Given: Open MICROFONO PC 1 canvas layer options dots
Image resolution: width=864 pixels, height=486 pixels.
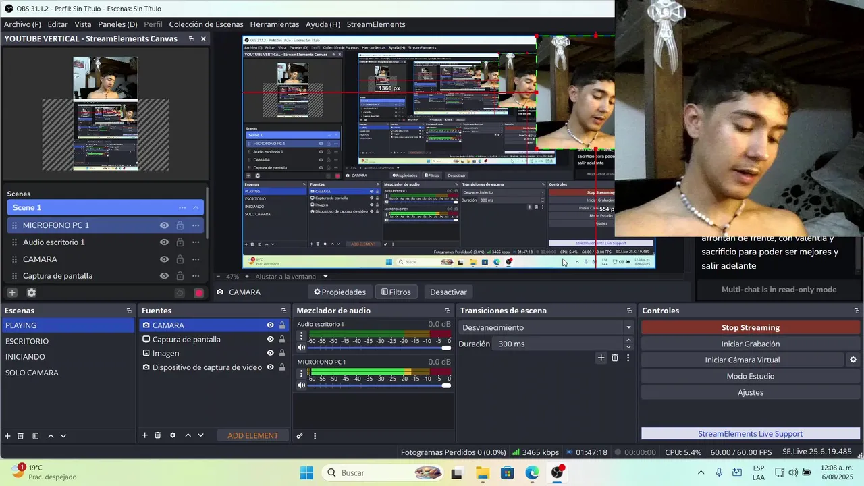Looking at the screenshot, I should (x=196, y=225).
